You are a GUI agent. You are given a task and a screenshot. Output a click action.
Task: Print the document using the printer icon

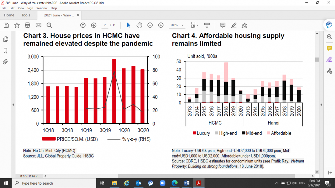tap(27, 25)
